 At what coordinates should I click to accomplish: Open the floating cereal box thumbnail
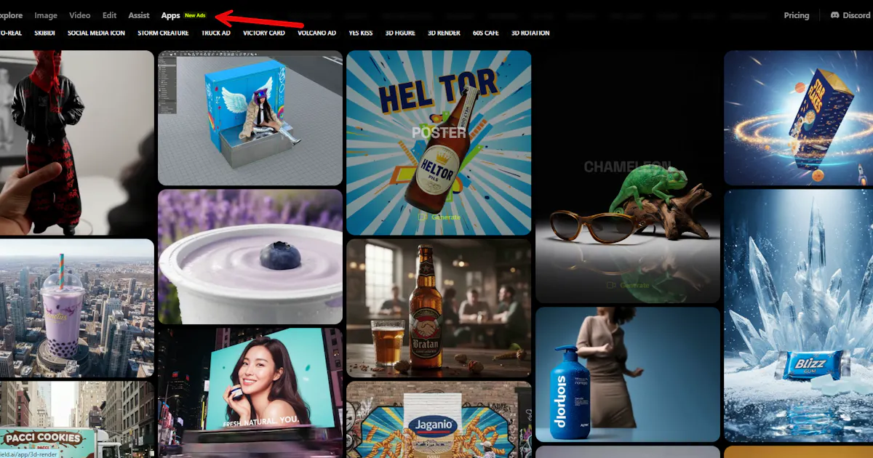(x=798, y=118)
